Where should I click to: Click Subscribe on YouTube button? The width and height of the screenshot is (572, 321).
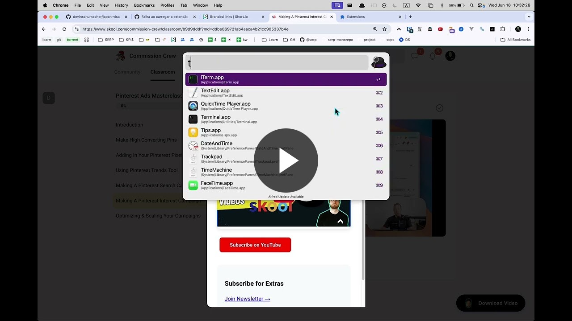click(x=255, y=245)
